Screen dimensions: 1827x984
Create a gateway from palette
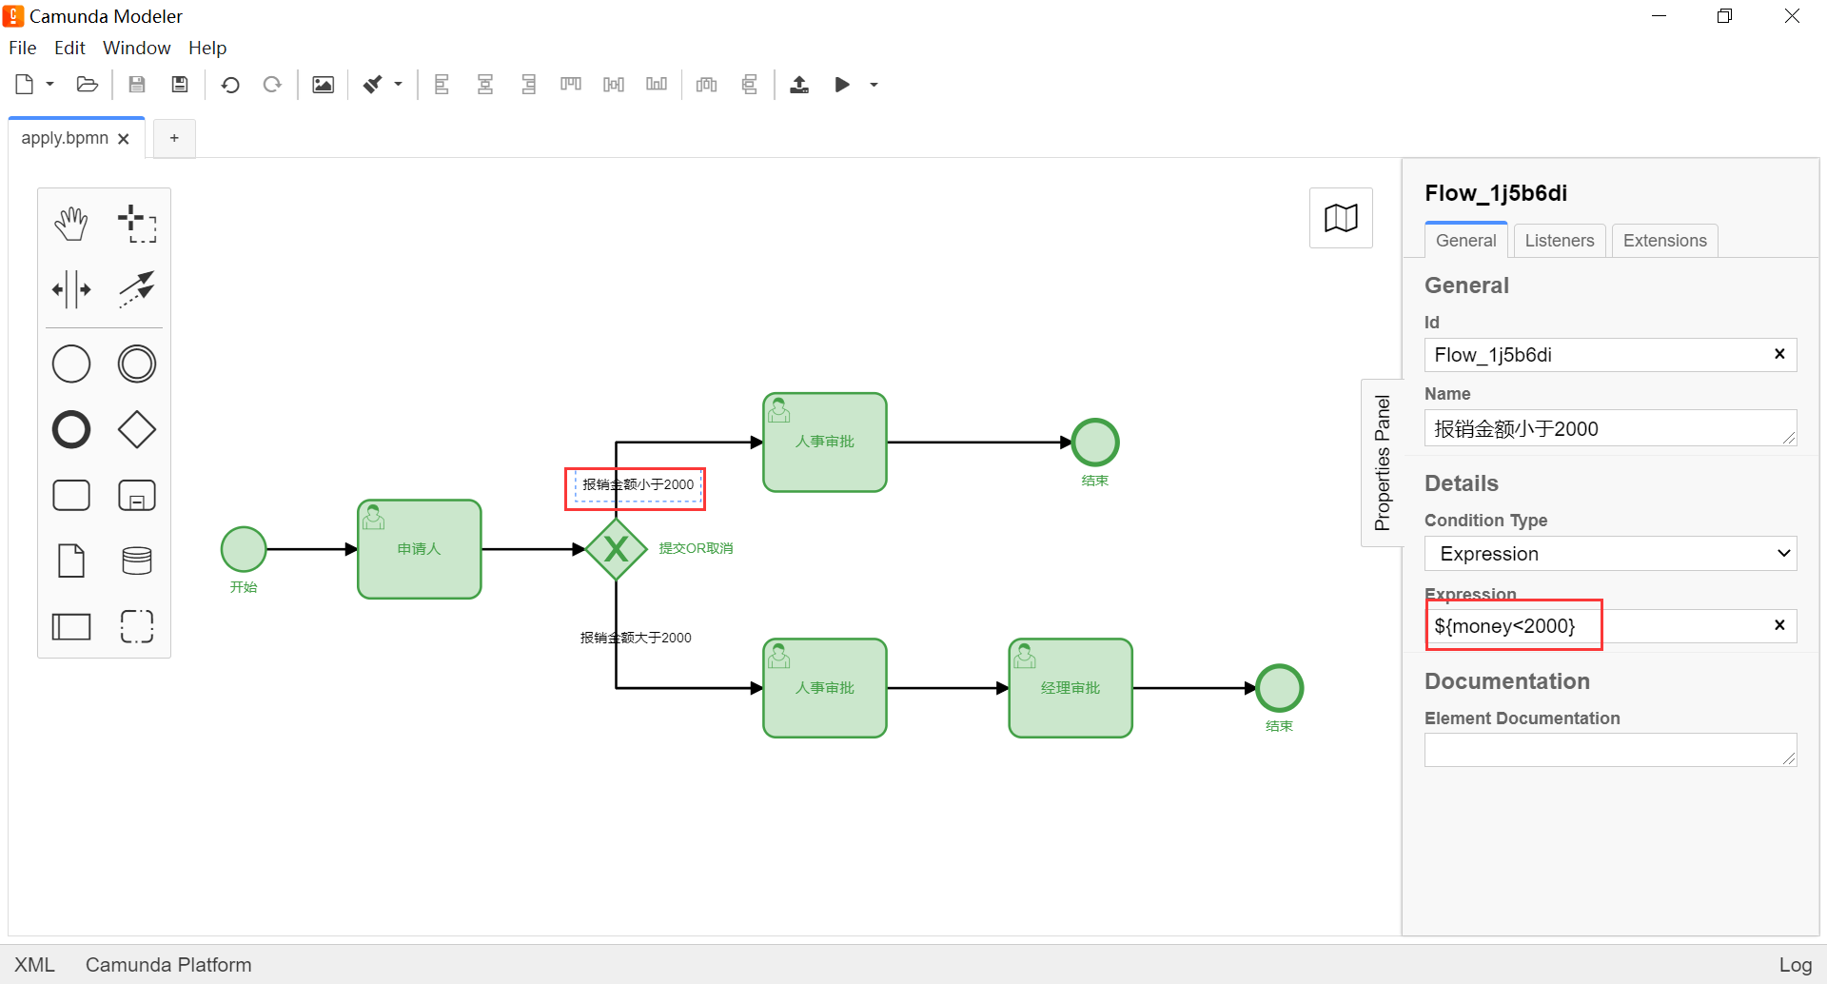point(137,429)
